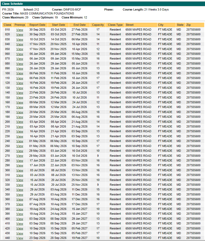Click the View link for class 400
This screenshot has width=205, height=241.
point(20,219)
